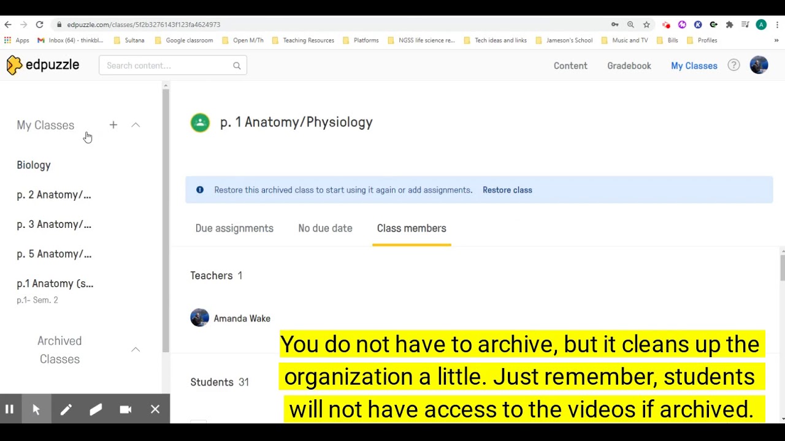Open Chrome three-dot menu
The height and width of the screenshot is (441, 785).
(778, 24)
